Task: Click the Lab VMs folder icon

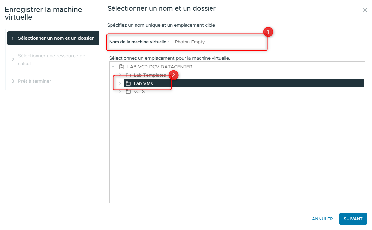Action: pos(128,83)
